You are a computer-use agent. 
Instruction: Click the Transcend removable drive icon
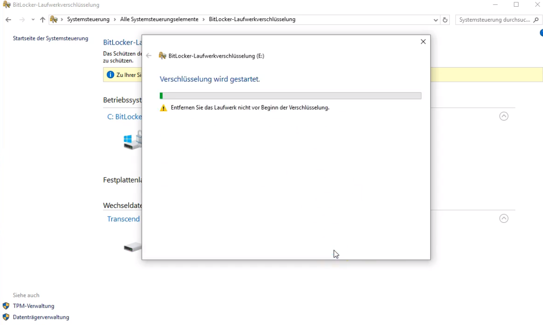point(133,247)
